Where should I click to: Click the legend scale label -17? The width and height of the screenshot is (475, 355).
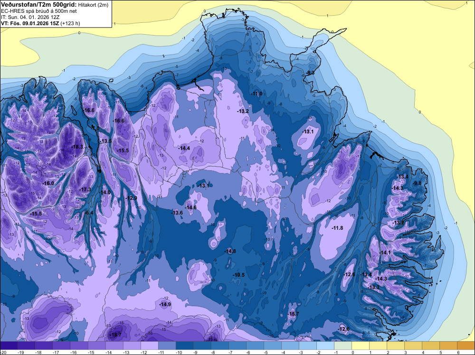56,352
